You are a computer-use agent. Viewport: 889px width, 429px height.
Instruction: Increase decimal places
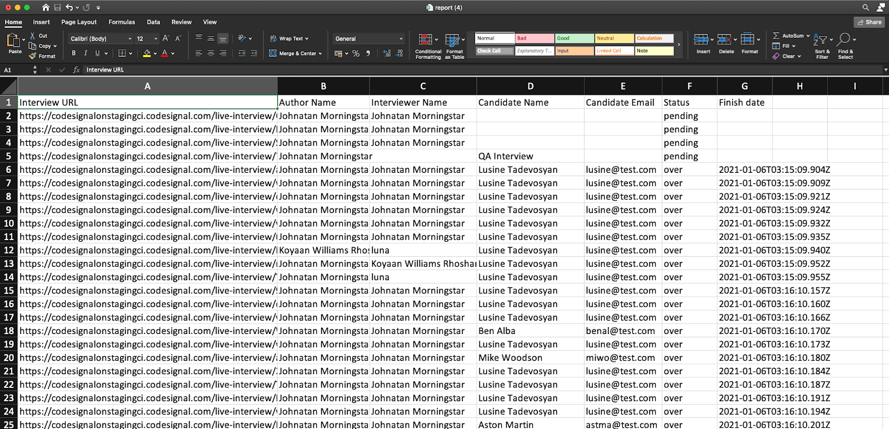(387, 53)
